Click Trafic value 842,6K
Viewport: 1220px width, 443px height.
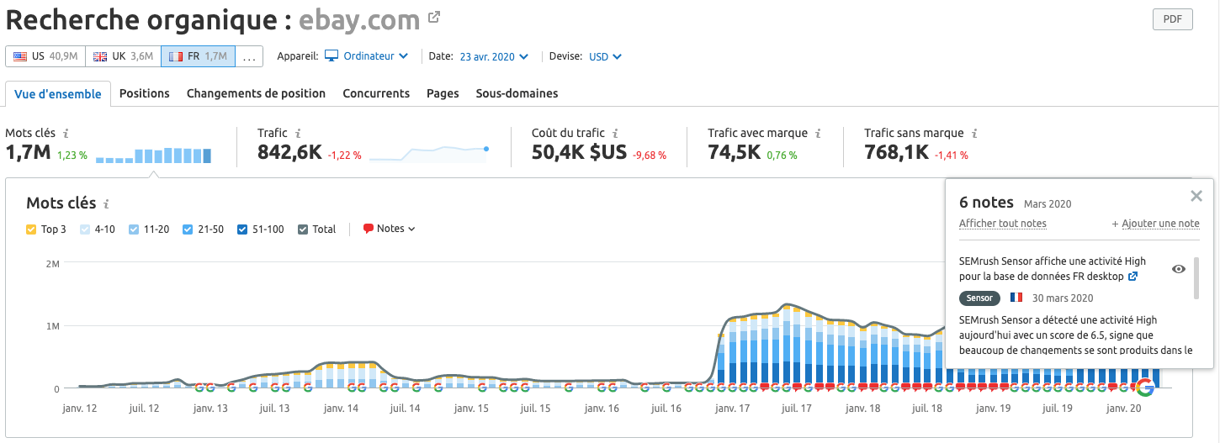tap(289, 152)
